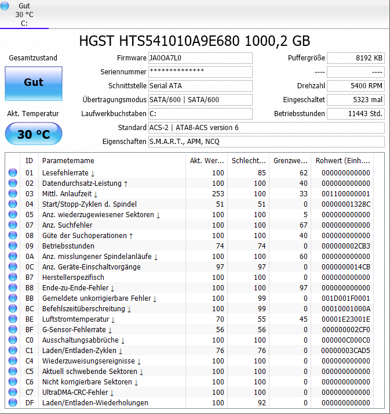
Task: Click status orb for Güte der Suchoperationen row
Action: pos(13,235)
